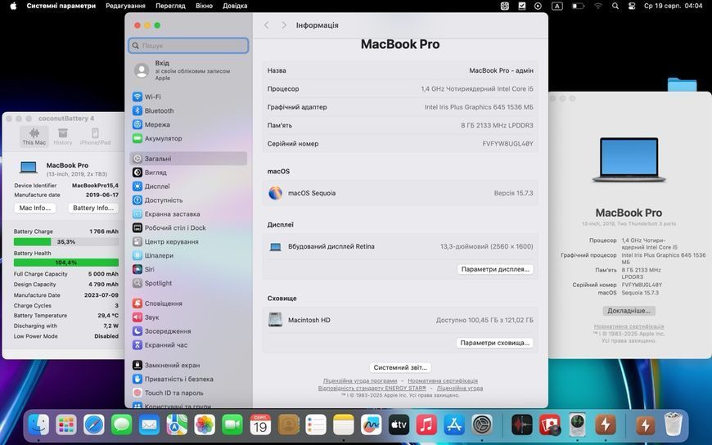Image resolution: width=712 pixels, height=445 pixels.
Task: Open Finder from the Dock
Action: pyautogui.click(x=38, y=425)
